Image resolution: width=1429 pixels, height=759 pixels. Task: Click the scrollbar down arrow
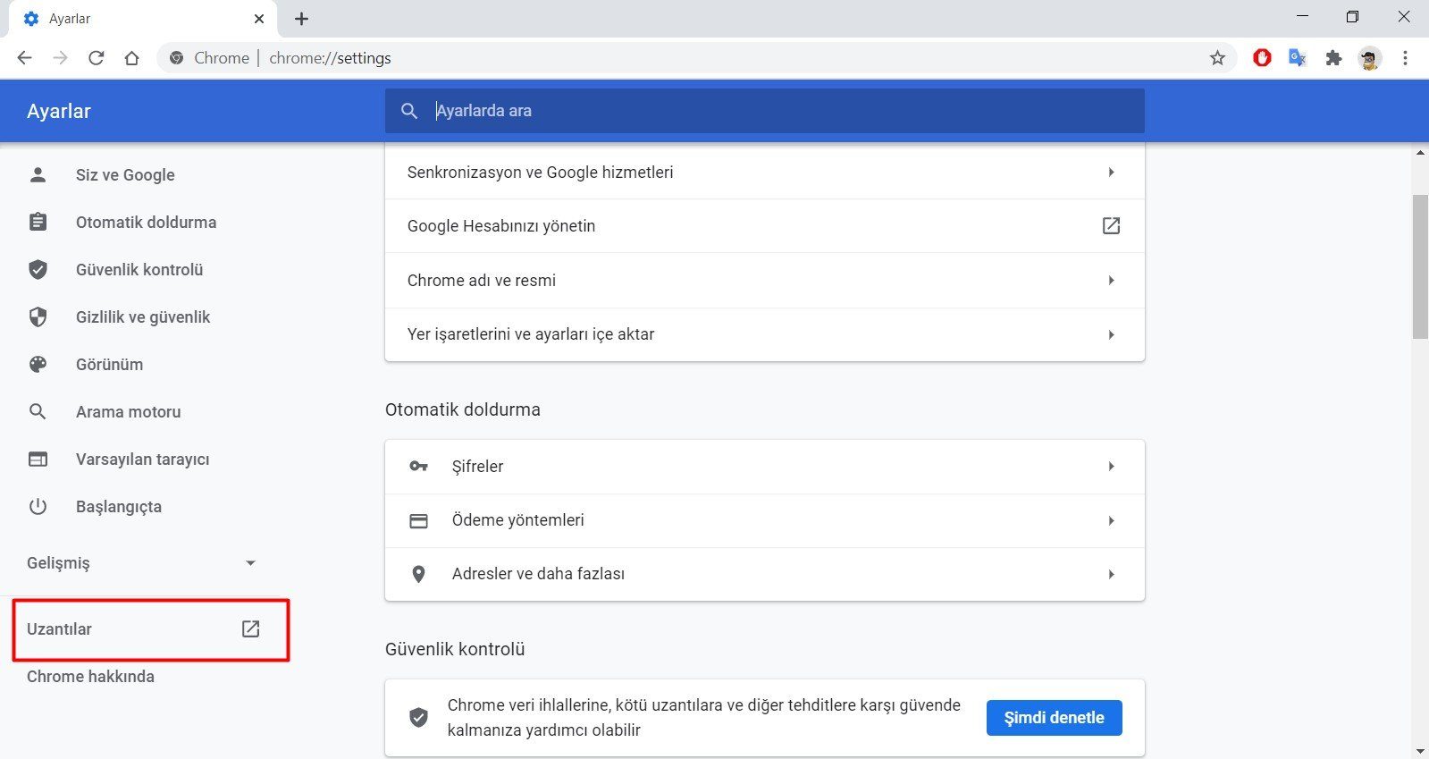[1420, 751]
